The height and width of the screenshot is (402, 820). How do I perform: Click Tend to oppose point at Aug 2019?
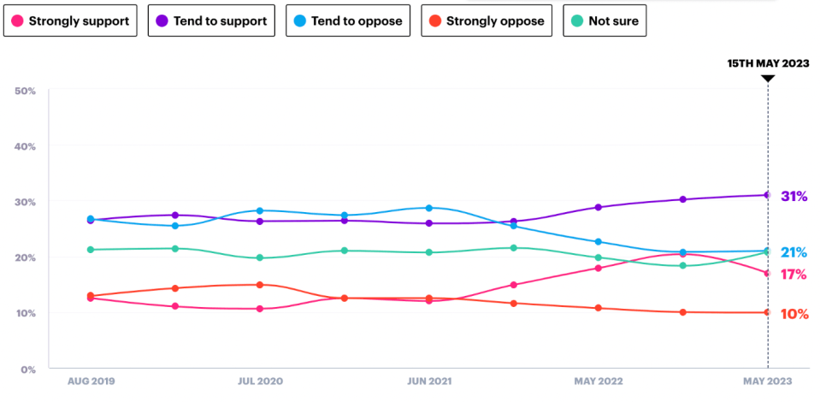point(91,219)
